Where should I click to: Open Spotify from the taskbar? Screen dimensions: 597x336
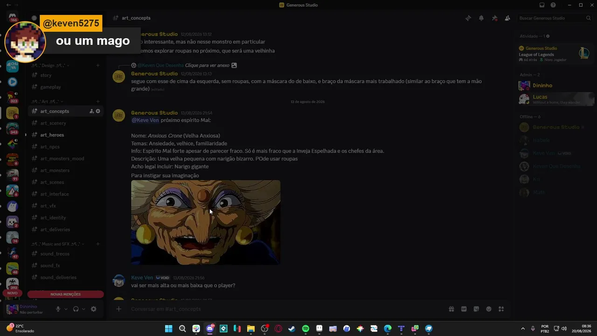[x=305, y=329]
